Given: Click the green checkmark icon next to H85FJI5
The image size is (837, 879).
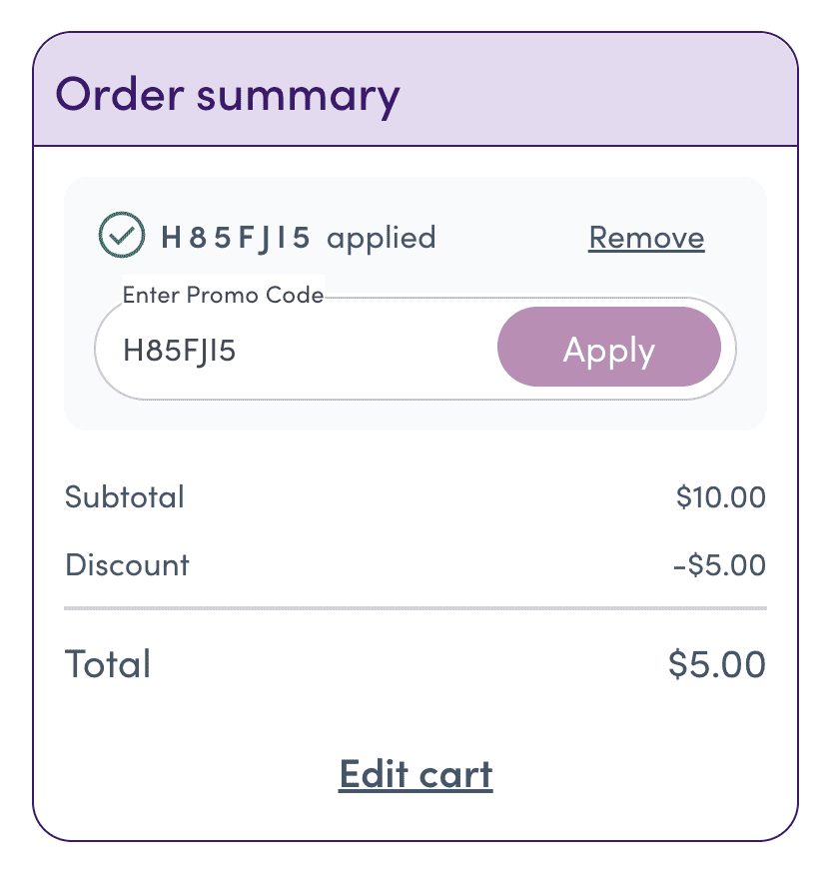Looking at the screenshot, I should click(x=122, y=237).
